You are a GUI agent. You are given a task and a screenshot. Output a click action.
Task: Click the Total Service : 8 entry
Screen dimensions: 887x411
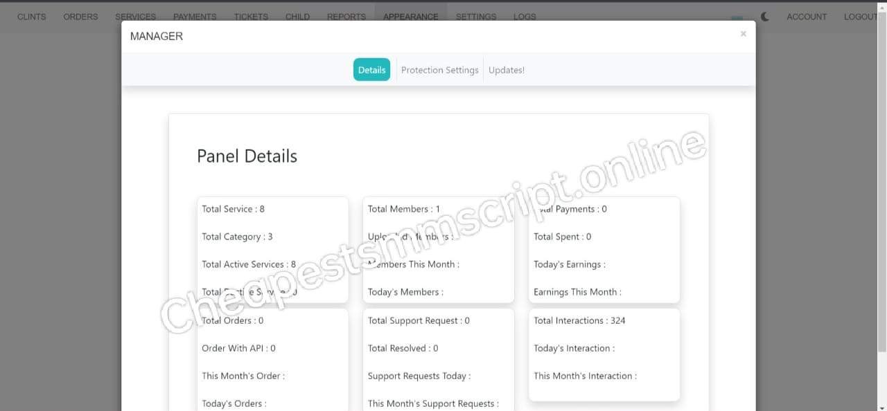(x=233, y=209)
